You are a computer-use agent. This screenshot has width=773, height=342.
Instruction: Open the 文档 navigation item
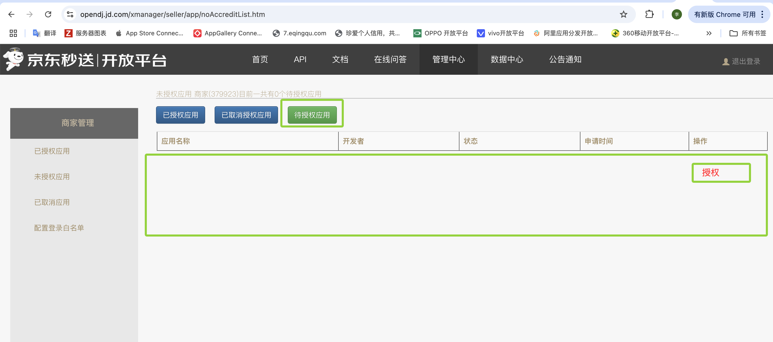[x=340, y=59]
